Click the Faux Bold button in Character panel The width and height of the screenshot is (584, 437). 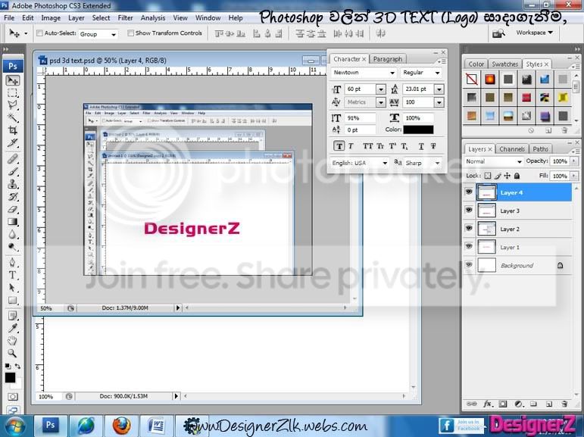(339, 146)
